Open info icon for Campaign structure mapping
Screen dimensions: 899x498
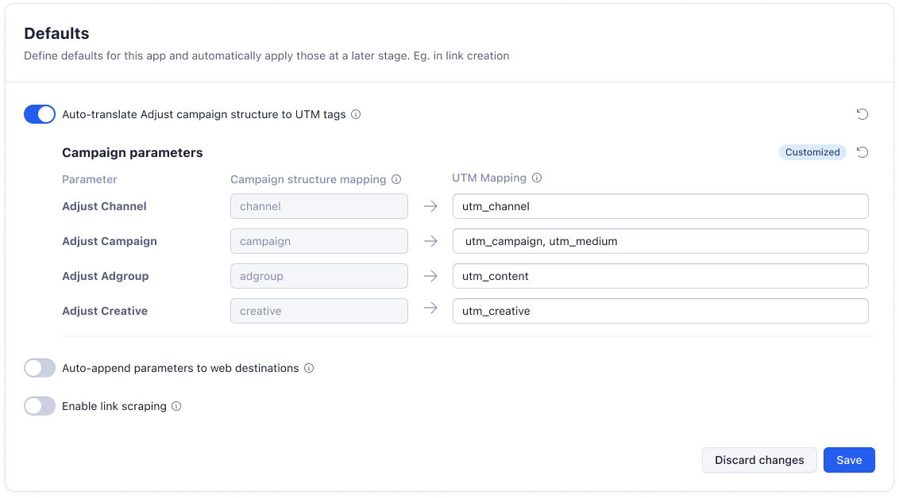[396, 179]
